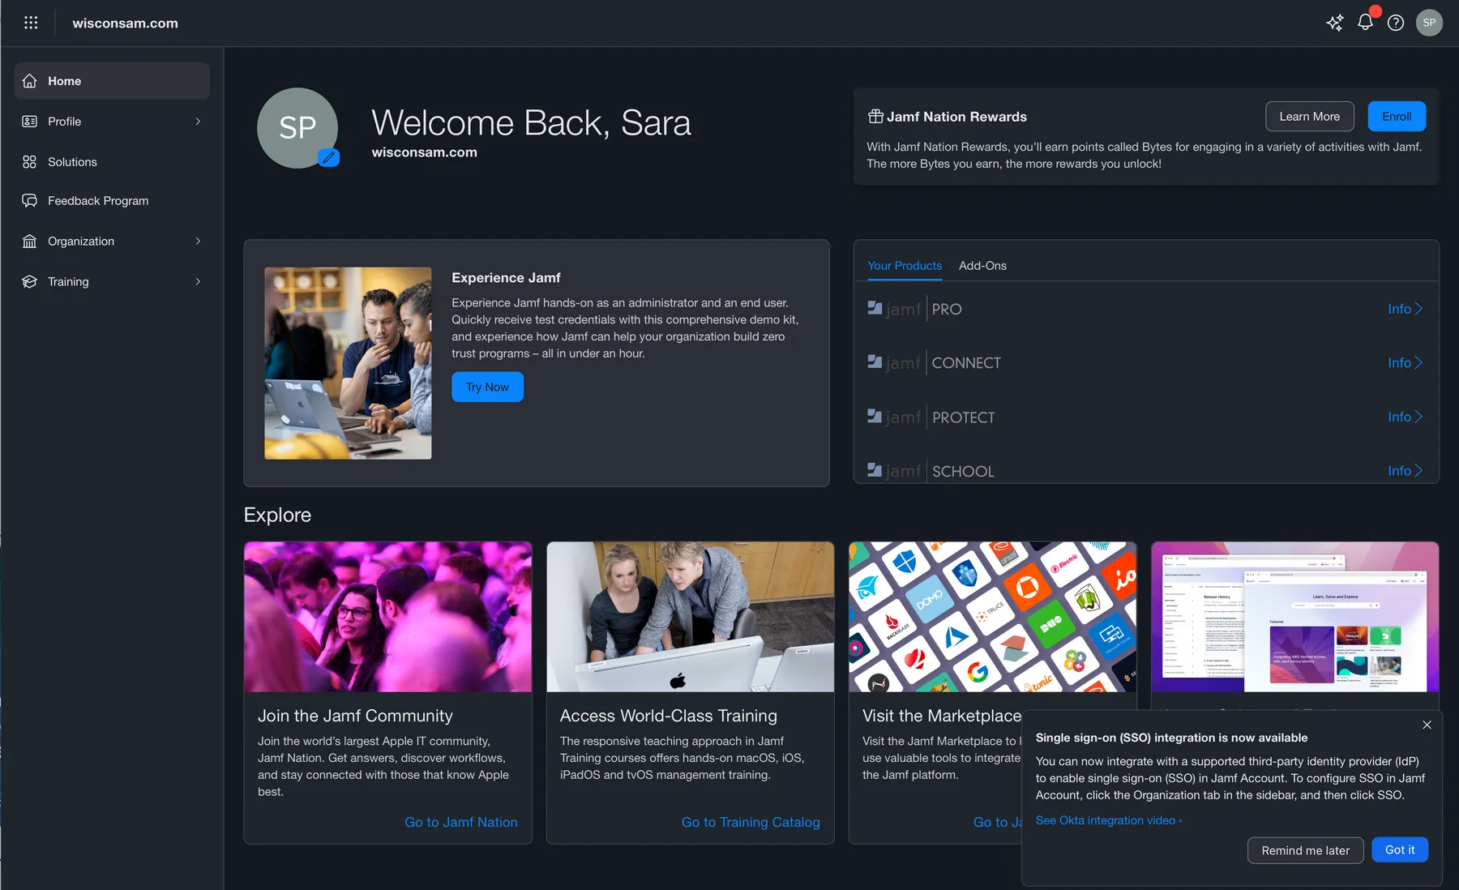Click the Enroll button
Viewport: 1459px width, 890px height.
click(x=1397, y=117)
